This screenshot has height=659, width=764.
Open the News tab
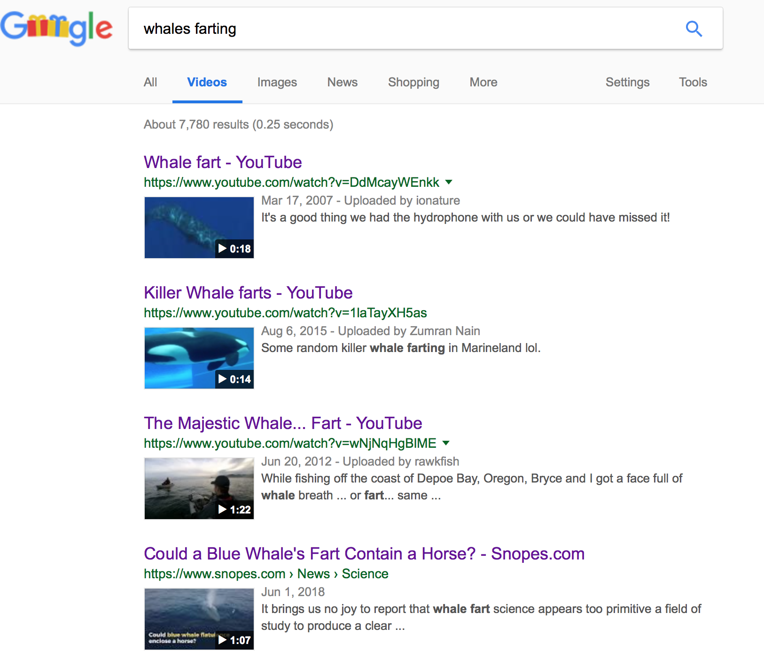click(x=342, y=82)
